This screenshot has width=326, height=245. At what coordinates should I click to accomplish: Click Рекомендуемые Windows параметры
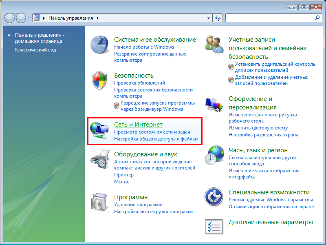coord(271,200)
